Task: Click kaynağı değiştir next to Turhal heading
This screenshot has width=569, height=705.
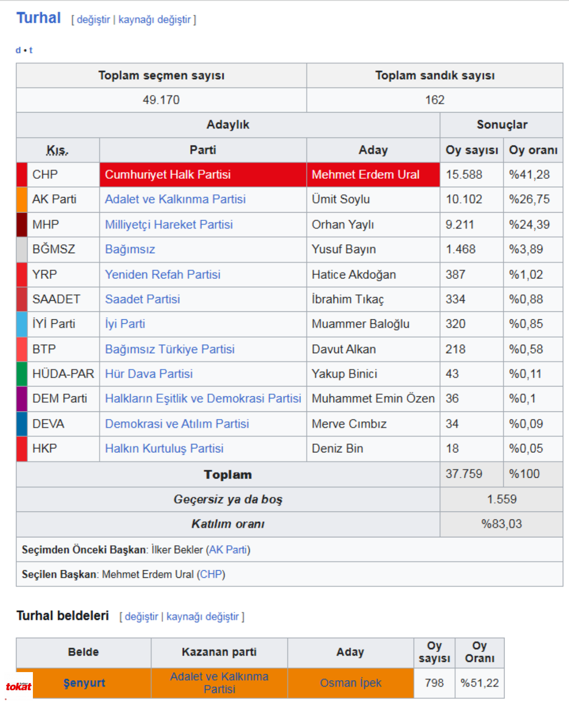Action: pyautogui.click(x=154, y=20)
